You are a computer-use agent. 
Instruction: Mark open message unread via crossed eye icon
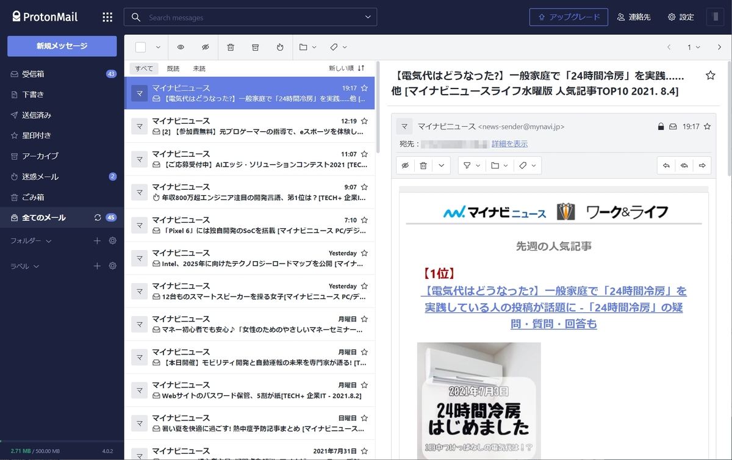(x=405, y=165)
